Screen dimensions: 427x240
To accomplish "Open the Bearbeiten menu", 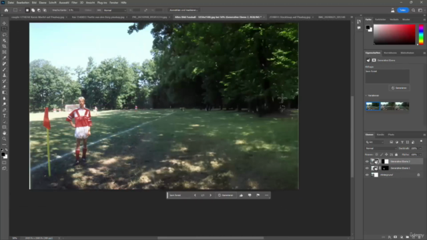I will (23, 3).
